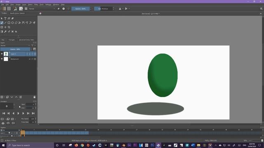Open the Filter menu

coord(36,5)
